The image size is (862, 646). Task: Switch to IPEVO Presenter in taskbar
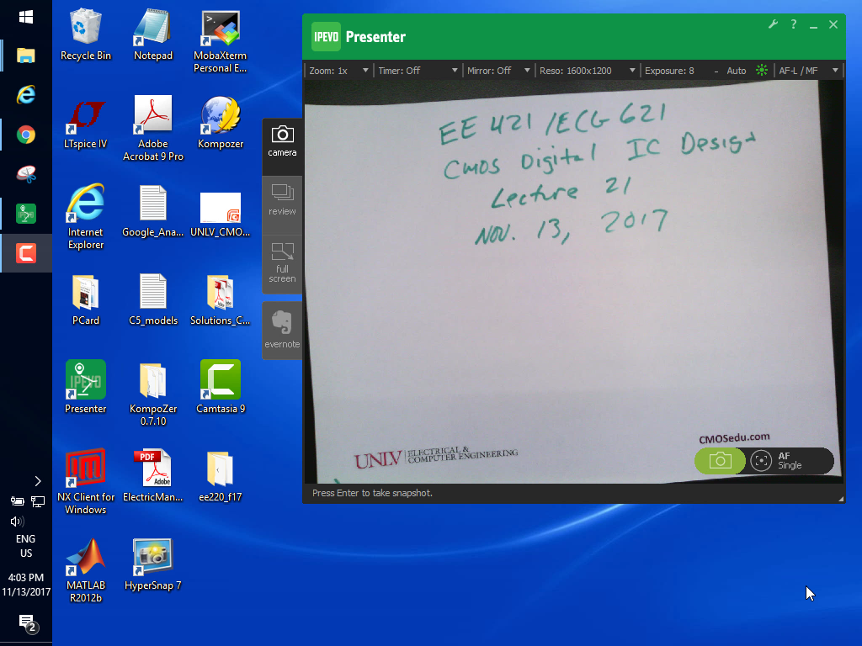26,214
